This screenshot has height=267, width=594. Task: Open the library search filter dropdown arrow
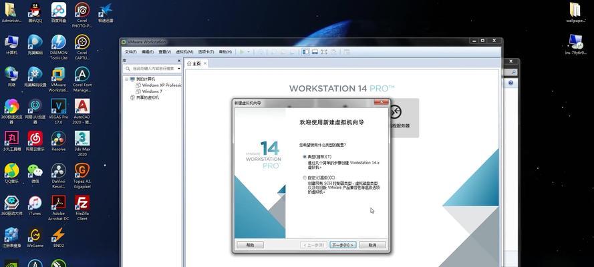tap(179, 69)
